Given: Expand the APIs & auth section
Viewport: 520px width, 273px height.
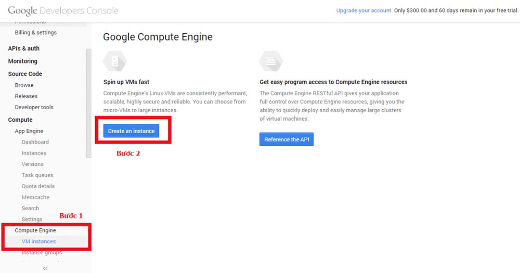Looking at the screenshot, I should pyautogui.click(x=24, y=48).
